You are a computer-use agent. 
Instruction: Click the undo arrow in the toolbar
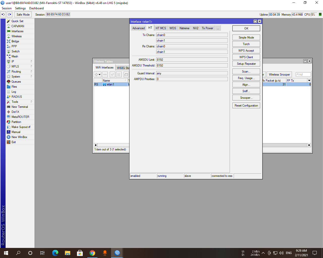3,14
